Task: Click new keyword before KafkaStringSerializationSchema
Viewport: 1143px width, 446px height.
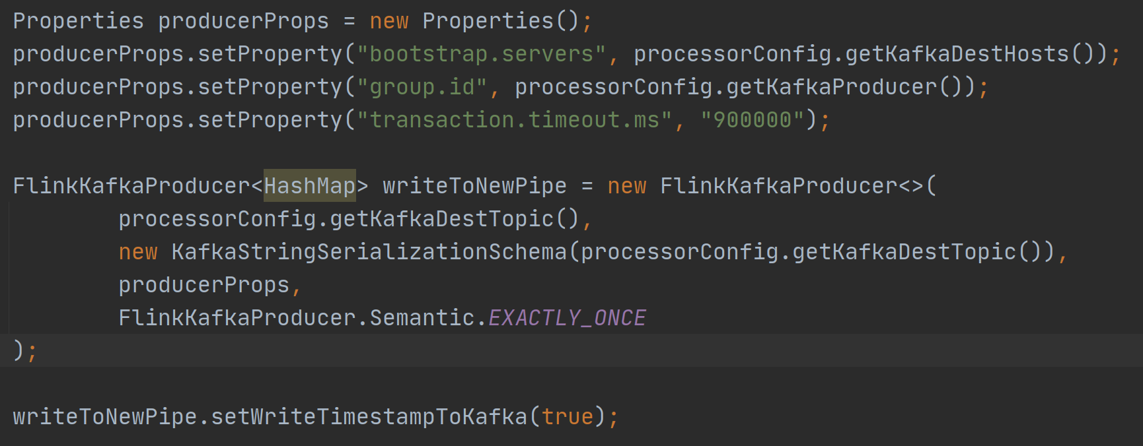Action: point(137,252)
